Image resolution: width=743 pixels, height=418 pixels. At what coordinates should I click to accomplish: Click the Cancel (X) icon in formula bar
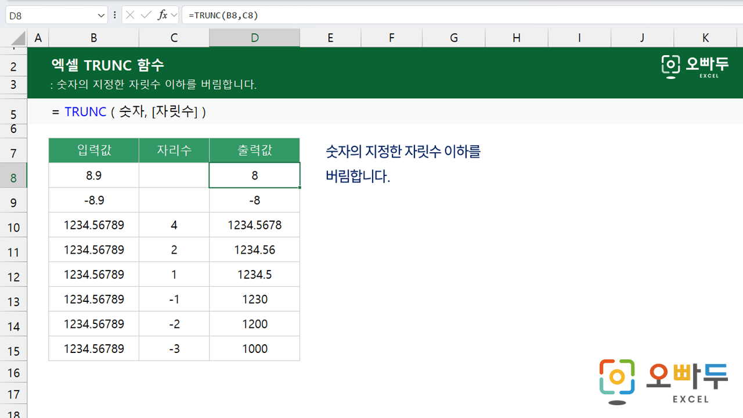(x=131, y=16)
